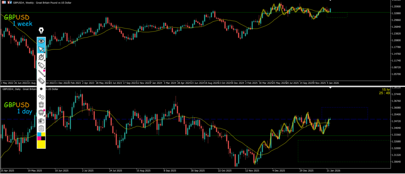405x174 pixels.
Task: Click the white triangle marker atop weekly chart
Action: point(330,1)
